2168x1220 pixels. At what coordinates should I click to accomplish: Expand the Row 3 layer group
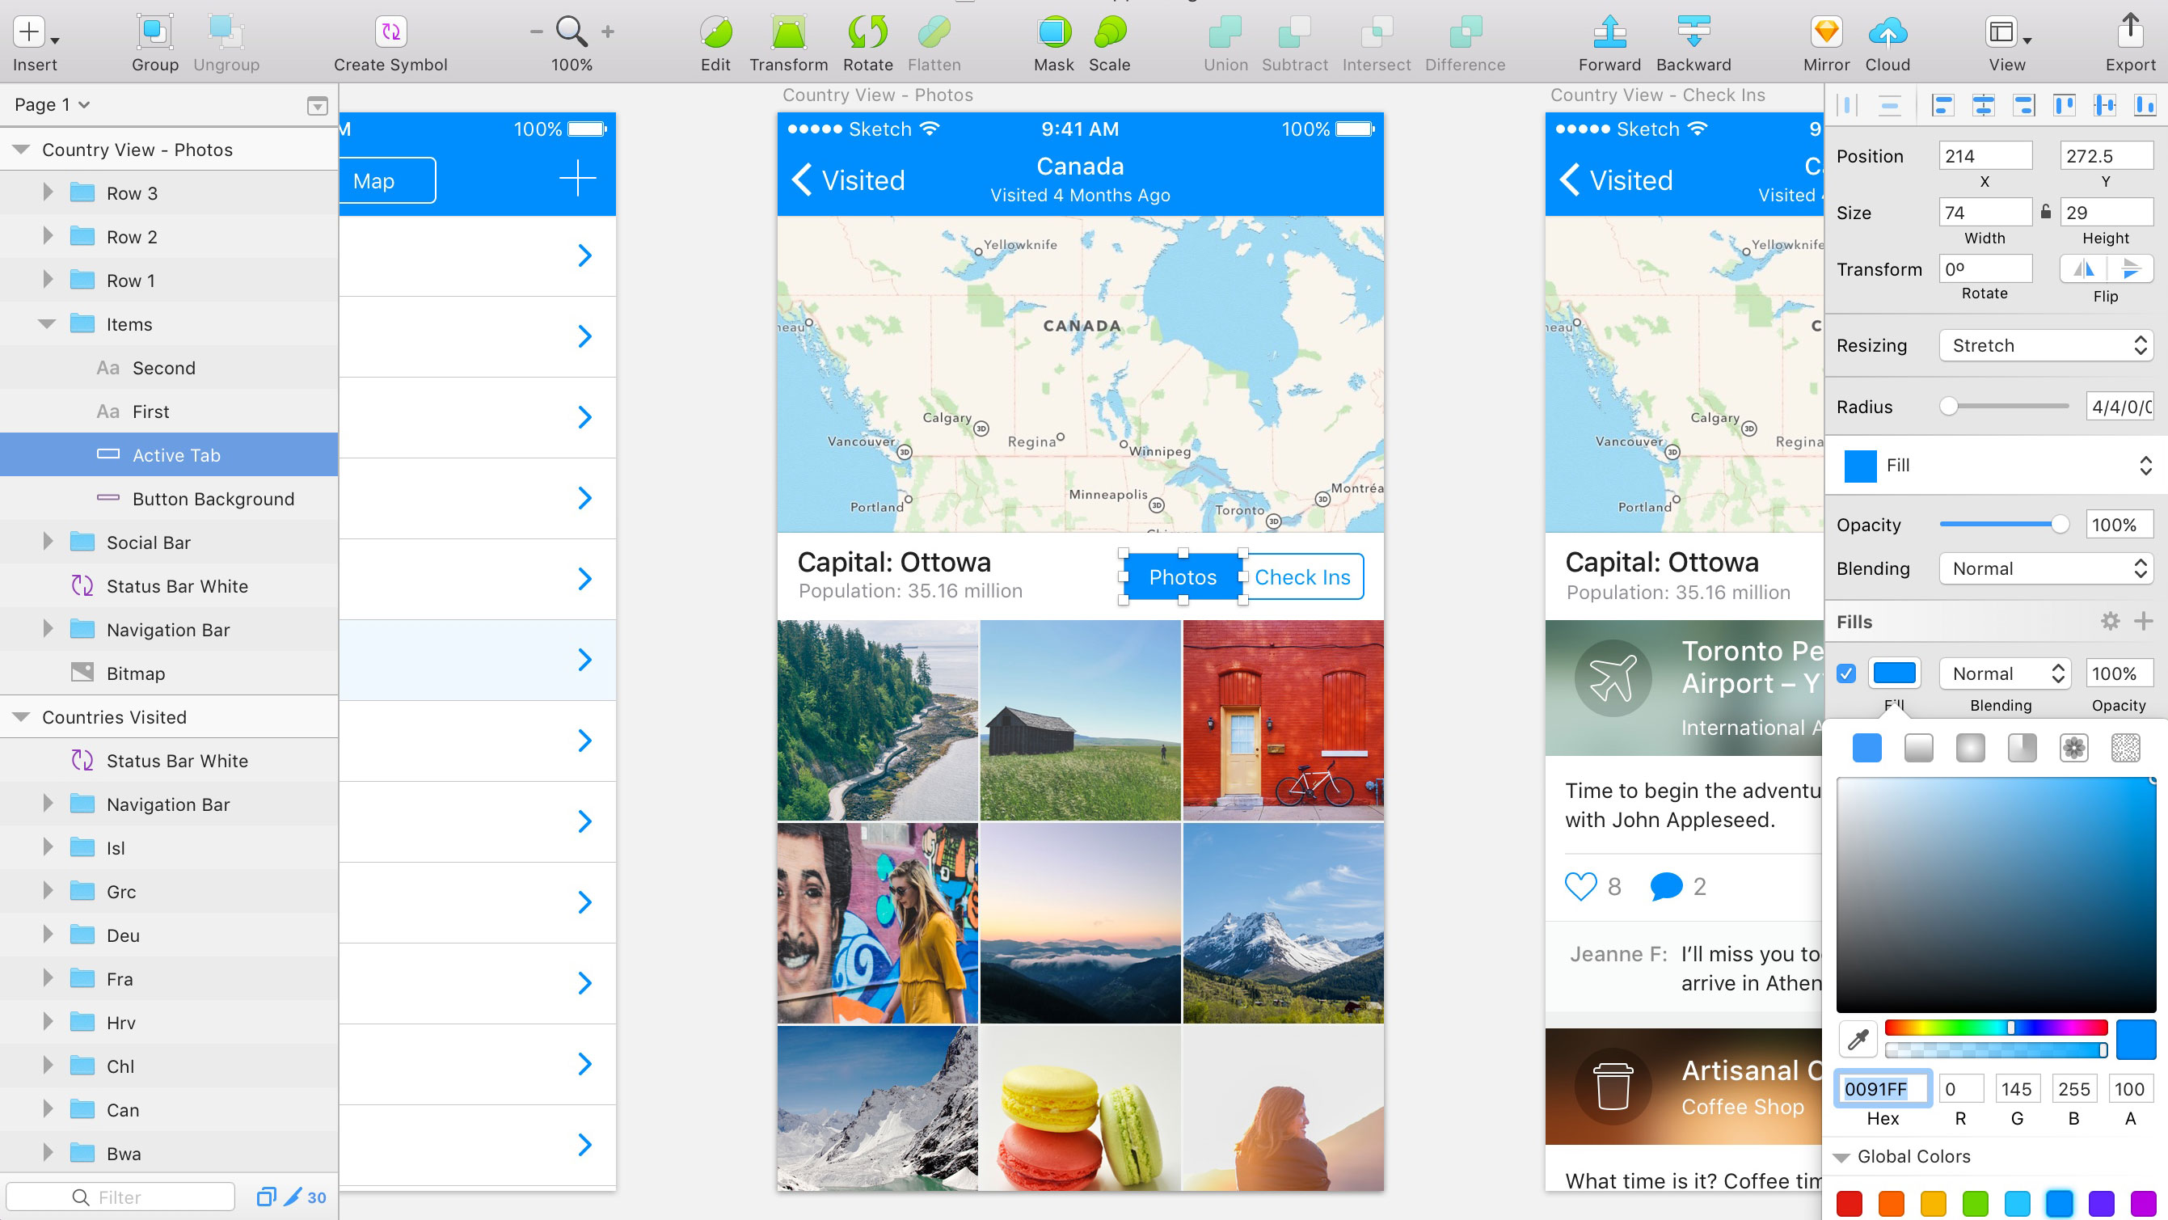(x=46, y=192)
